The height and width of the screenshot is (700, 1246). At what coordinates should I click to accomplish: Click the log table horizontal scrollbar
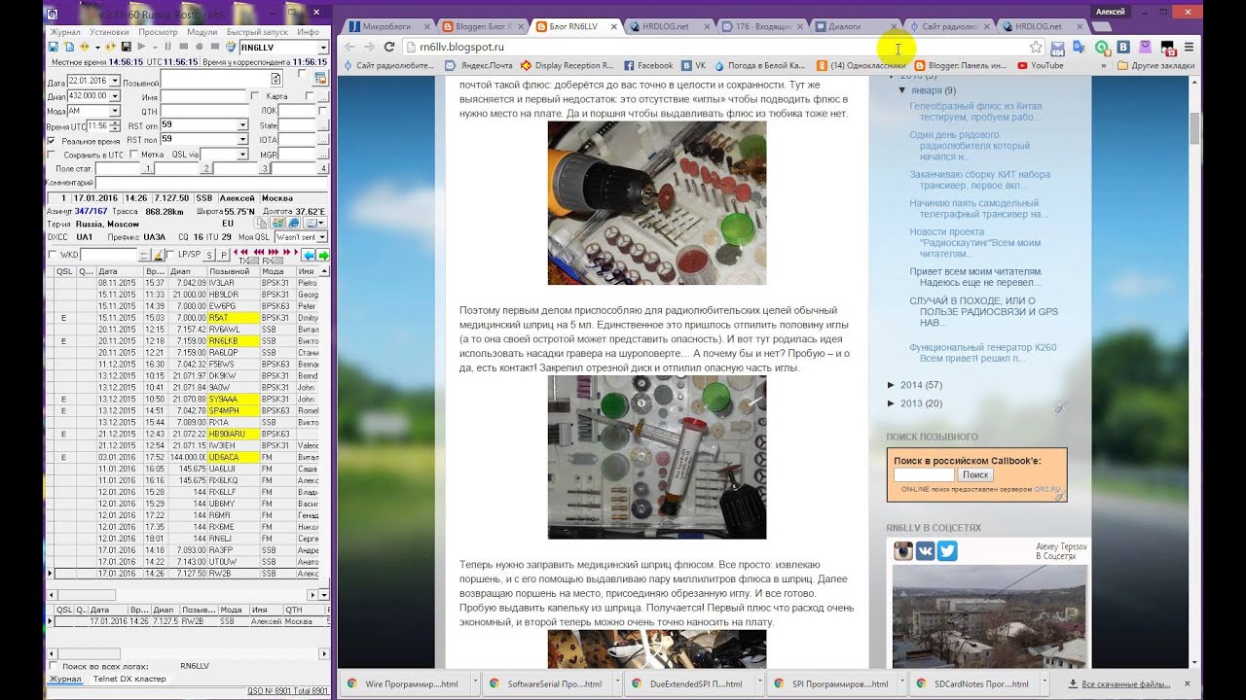pyautogui.click(x=183, y=593)
